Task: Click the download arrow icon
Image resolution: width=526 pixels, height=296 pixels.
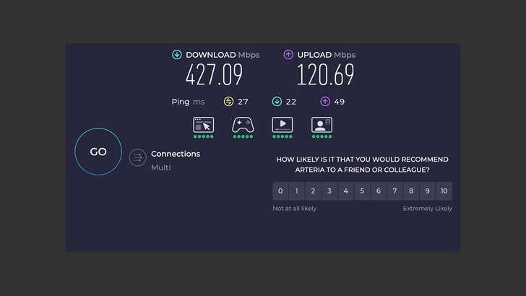Action: pos(176,55)
